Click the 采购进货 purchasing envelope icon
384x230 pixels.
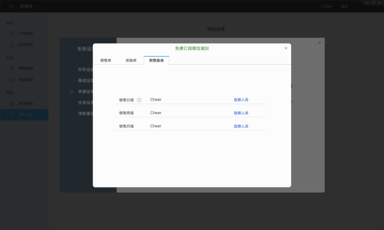tap(12, 80)
